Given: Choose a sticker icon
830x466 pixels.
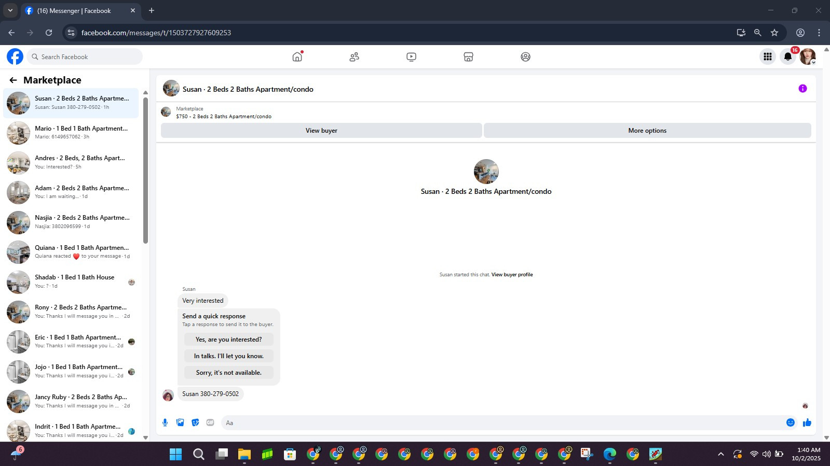Looking at the screenshot, I should tap(195, 422).
